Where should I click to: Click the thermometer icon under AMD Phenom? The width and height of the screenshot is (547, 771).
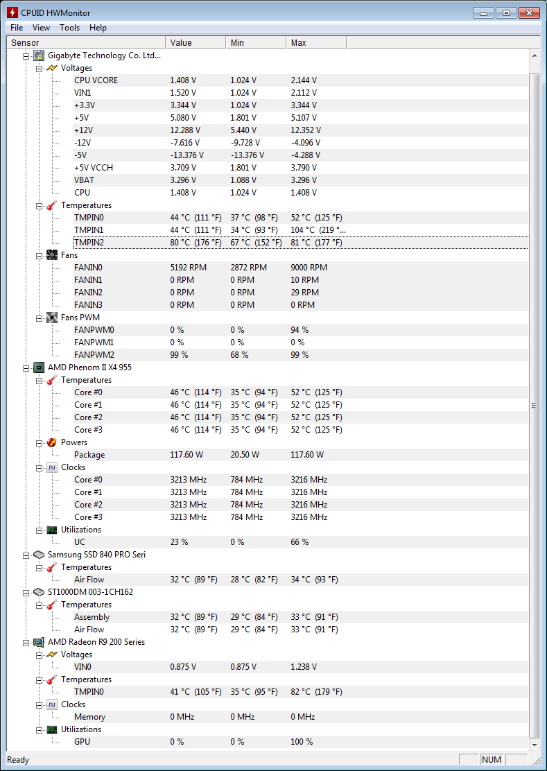coord(52,380)
